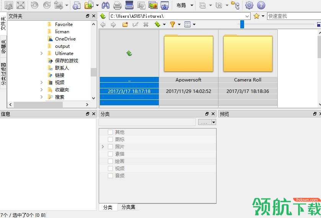Viewport: 321px width, 218px height.
Task: Click the batch rename 1-5 icon
Action: [x=202, y=5]
